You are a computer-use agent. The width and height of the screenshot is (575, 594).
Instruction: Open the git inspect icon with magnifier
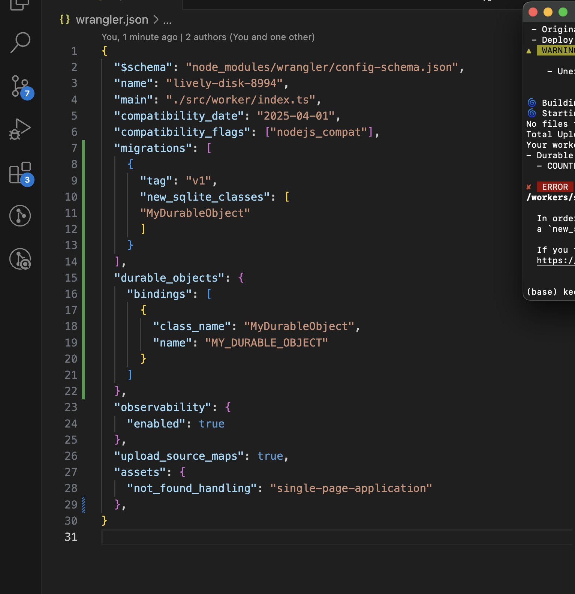click(x=20, y=259)
